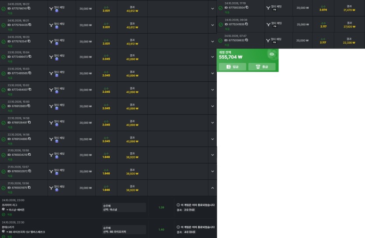The image size is (365, 238).
Task: Click selection box 선택: RB 라이프치히
Action: (124, 230)
